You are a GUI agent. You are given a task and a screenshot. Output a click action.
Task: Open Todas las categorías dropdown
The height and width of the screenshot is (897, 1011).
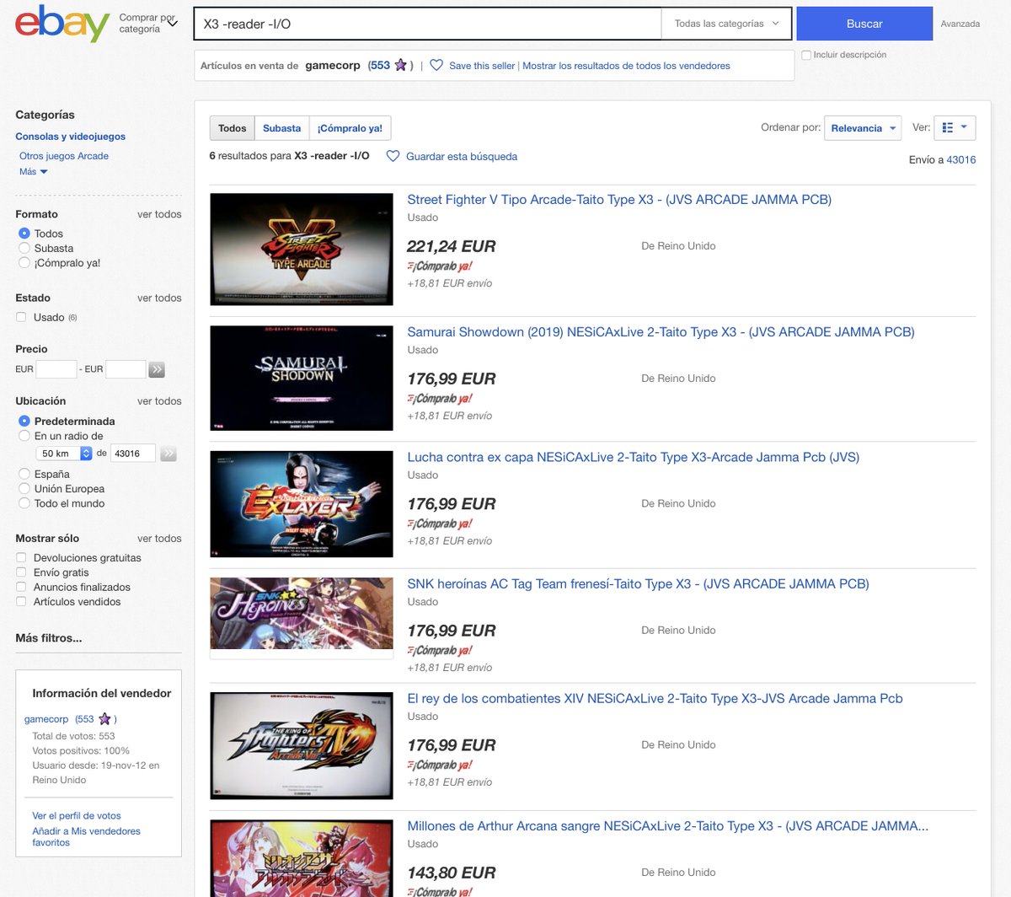(726, 24)
